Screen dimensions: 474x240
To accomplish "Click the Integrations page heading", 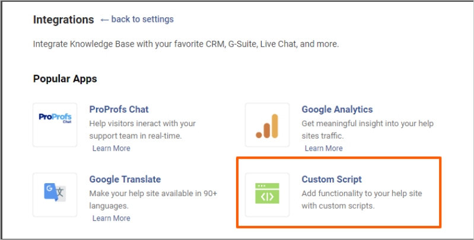I will (63, 20).
